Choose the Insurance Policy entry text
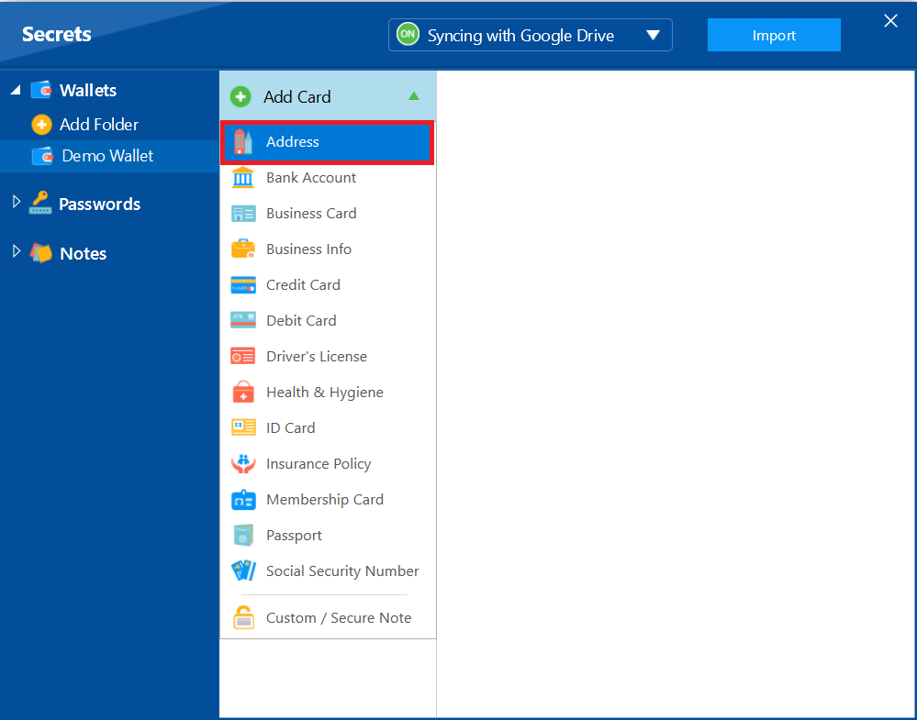Viewport: 917px width, 720px height. pyautogui.click(x=319, y=464)
